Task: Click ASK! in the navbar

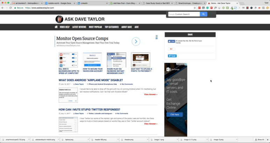Action: click(137, 27)
